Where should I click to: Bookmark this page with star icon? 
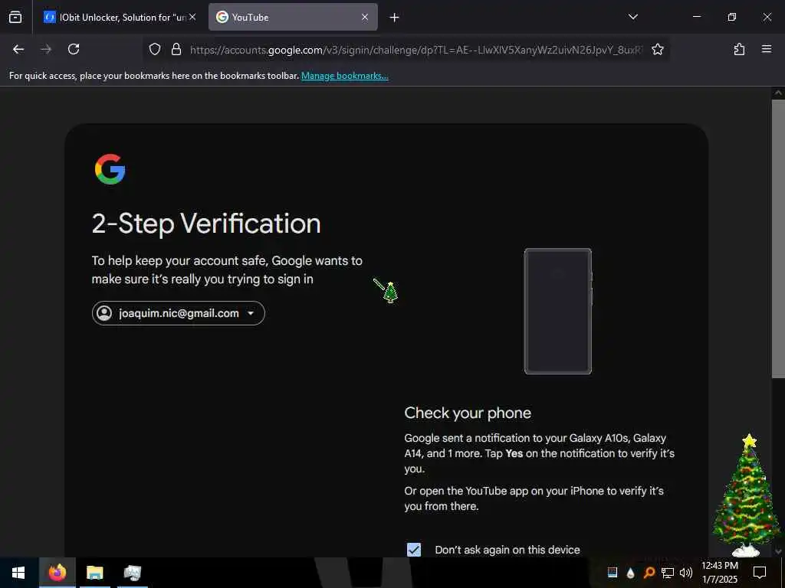pos(657,49)
